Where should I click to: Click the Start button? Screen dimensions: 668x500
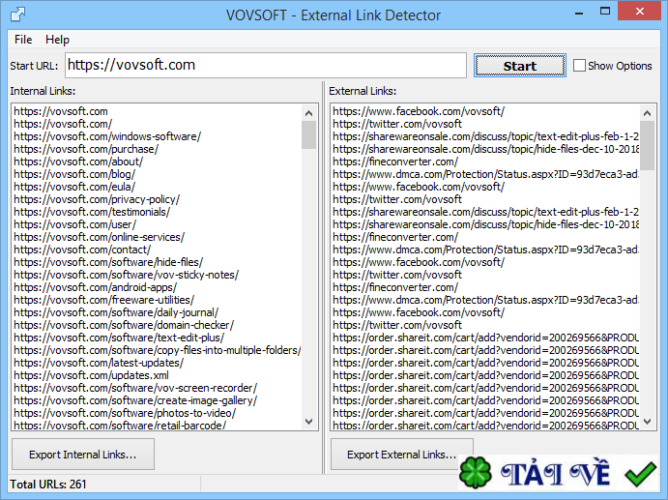[x=520, y=66]
